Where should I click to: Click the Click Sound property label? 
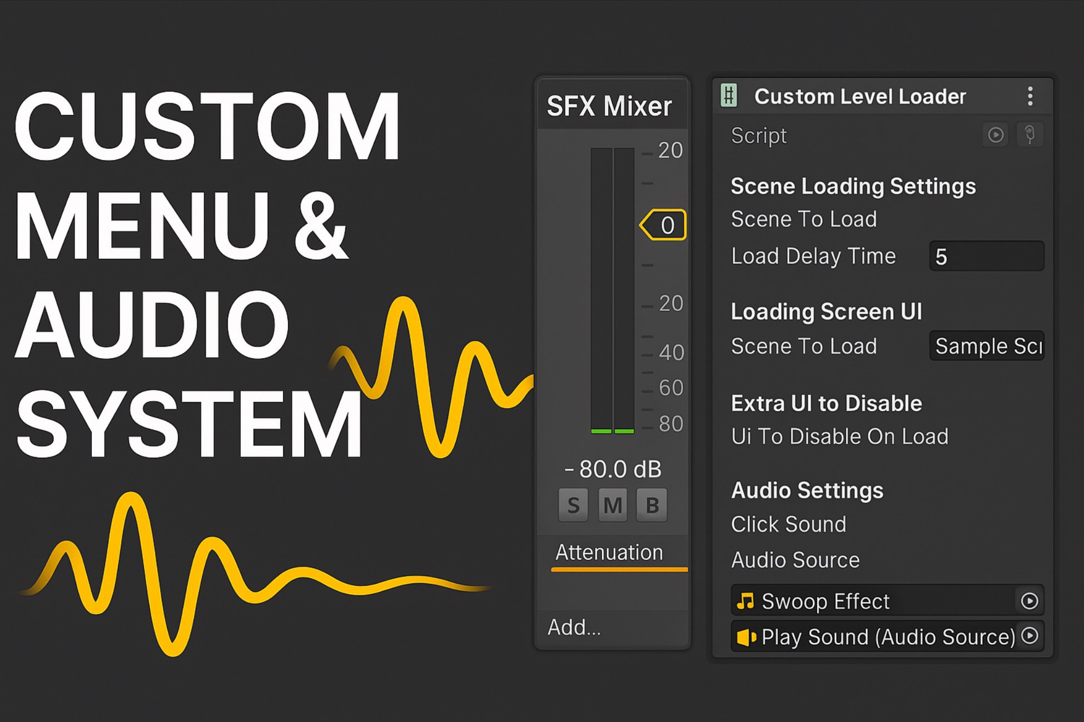point(788,524)
